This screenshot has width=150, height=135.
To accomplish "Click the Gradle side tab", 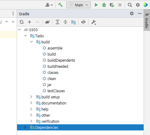I will [147, 20].
